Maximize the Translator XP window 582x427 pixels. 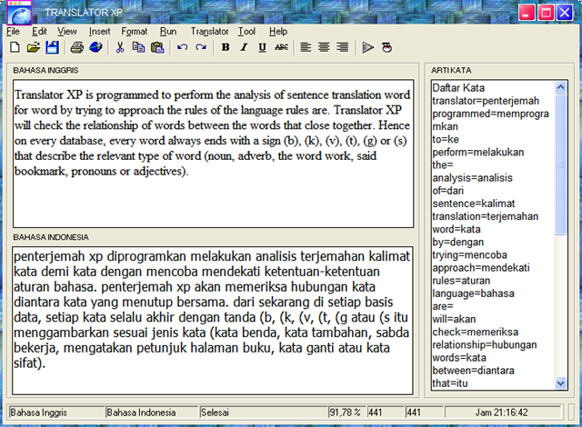(546, 13)
